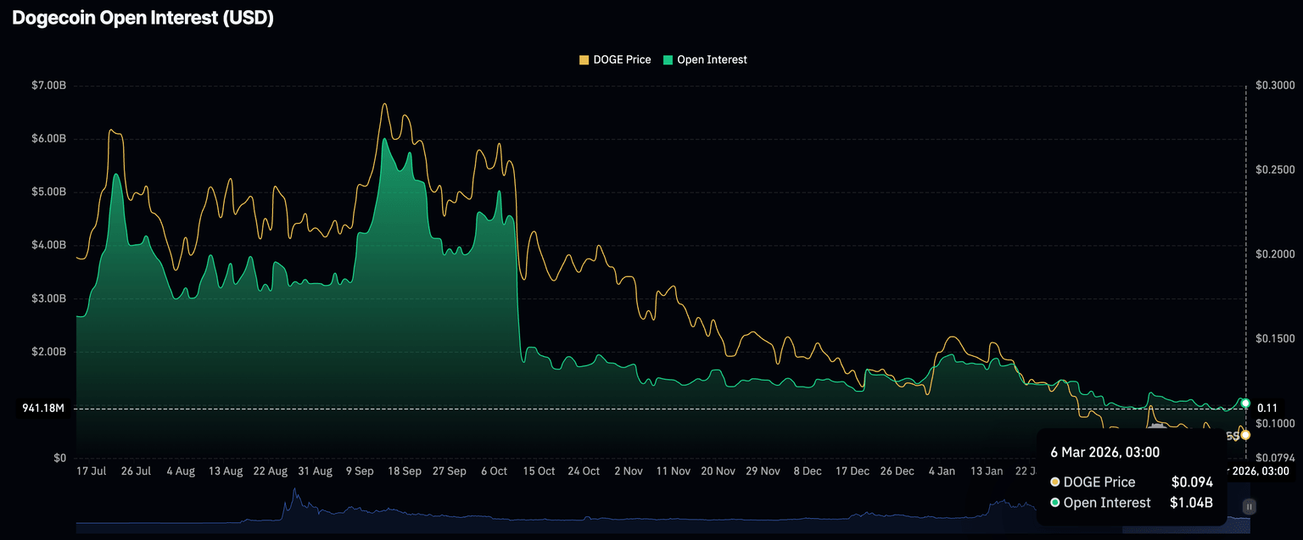Click the $0.094 DOGE Price tooltip value
Viewport: 1303px width, 540px height.
(1192, 482)
